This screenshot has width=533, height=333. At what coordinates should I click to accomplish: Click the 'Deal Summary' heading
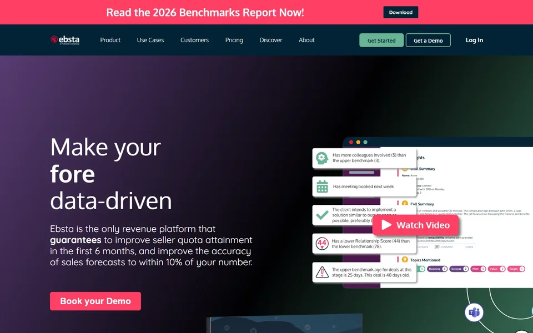click(x=423, y=169)
